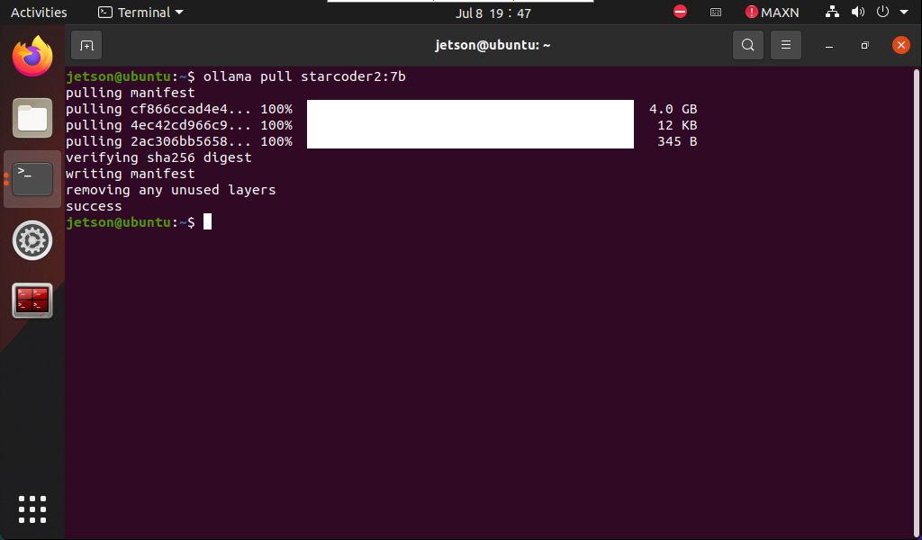Open Firefox from the dock
Viewport: 922px width, 540px height.
tap(32, 57)
